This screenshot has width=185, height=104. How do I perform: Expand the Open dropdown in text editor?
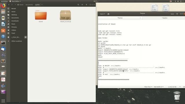pyautogui.click(x=102, y=14)
